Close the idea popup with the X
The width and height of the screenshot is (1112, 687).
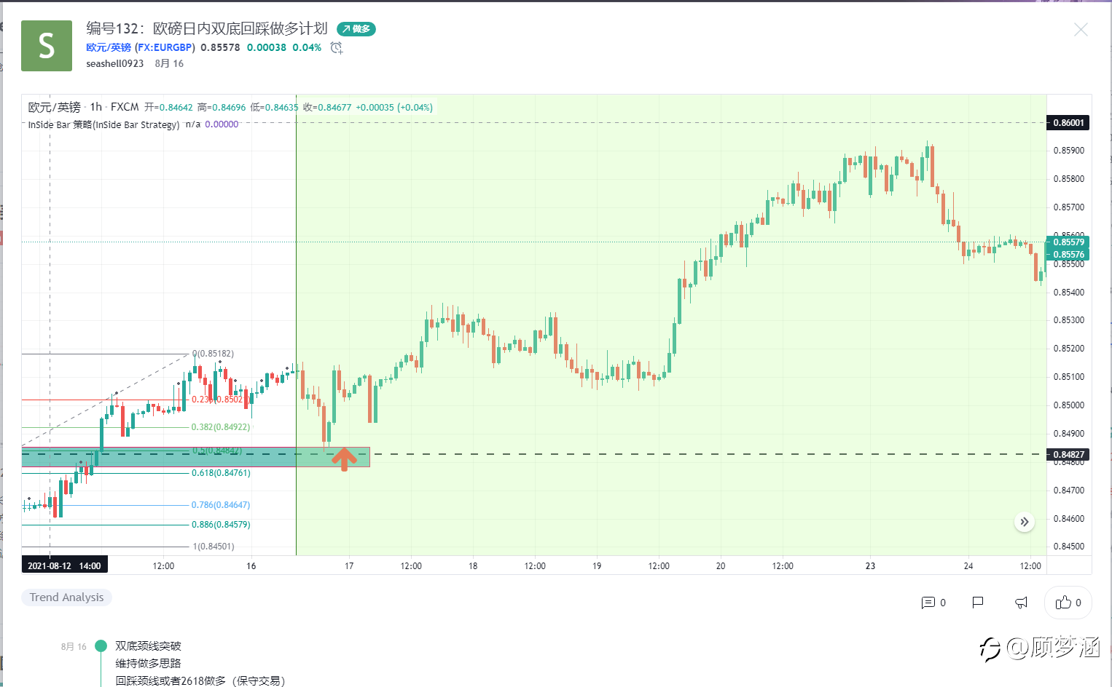(x=1081, y=30)
